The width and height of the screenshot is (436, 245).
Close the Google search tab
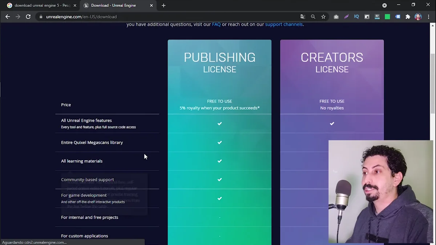75,5
